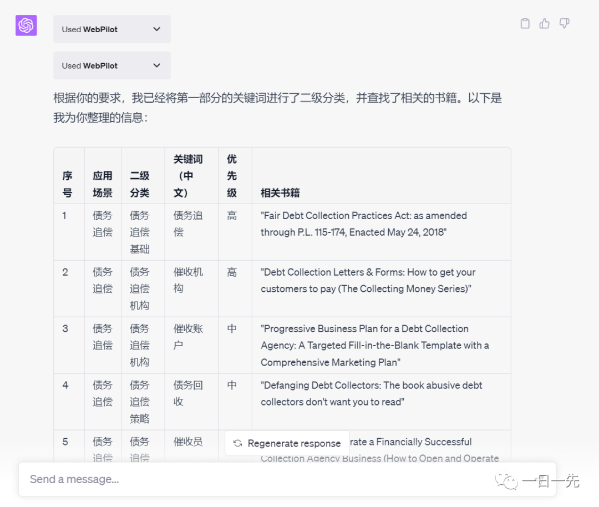
Task: Click the WeChat logo watermark
Action: pos(506,481)
